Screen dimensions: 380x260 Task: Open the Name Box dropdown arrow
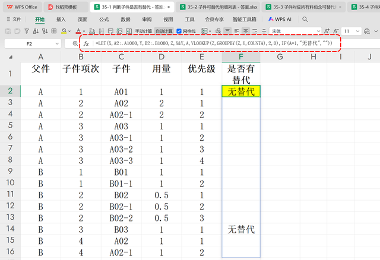tap(57, 43)
